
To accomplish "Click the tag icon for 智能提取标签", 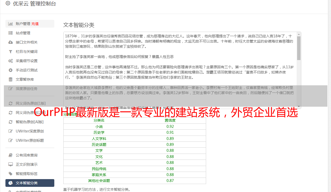I will (11, 174).
